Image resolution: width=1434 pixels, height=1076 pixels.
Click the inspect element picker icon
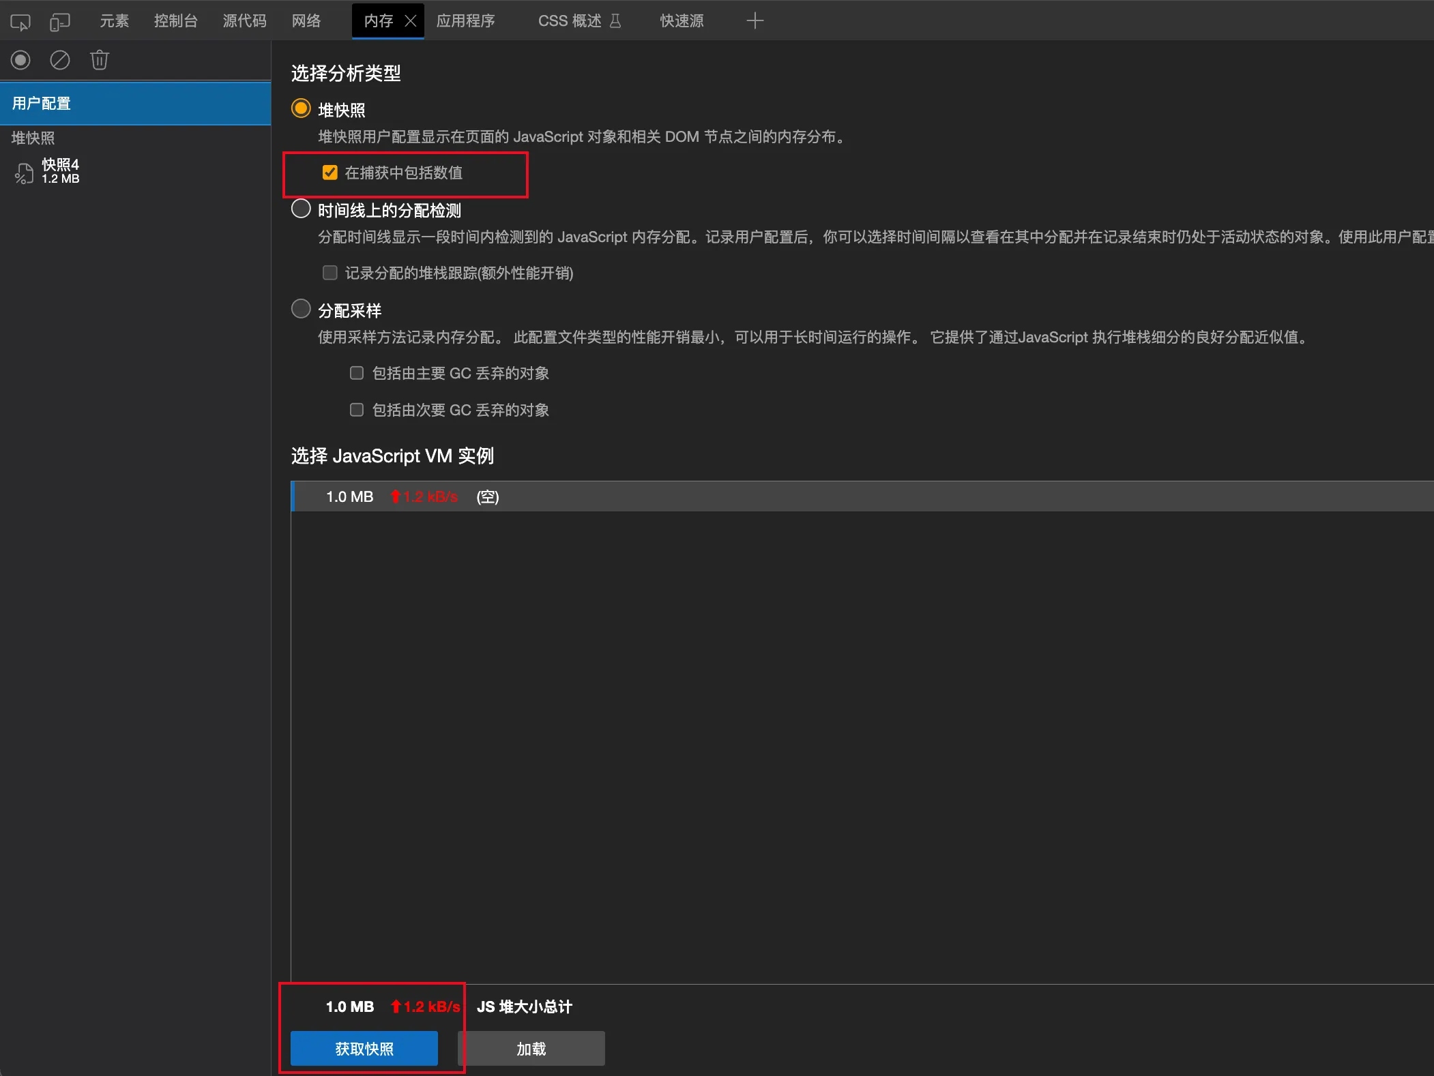pyautogui.click(x=20, y=22)
